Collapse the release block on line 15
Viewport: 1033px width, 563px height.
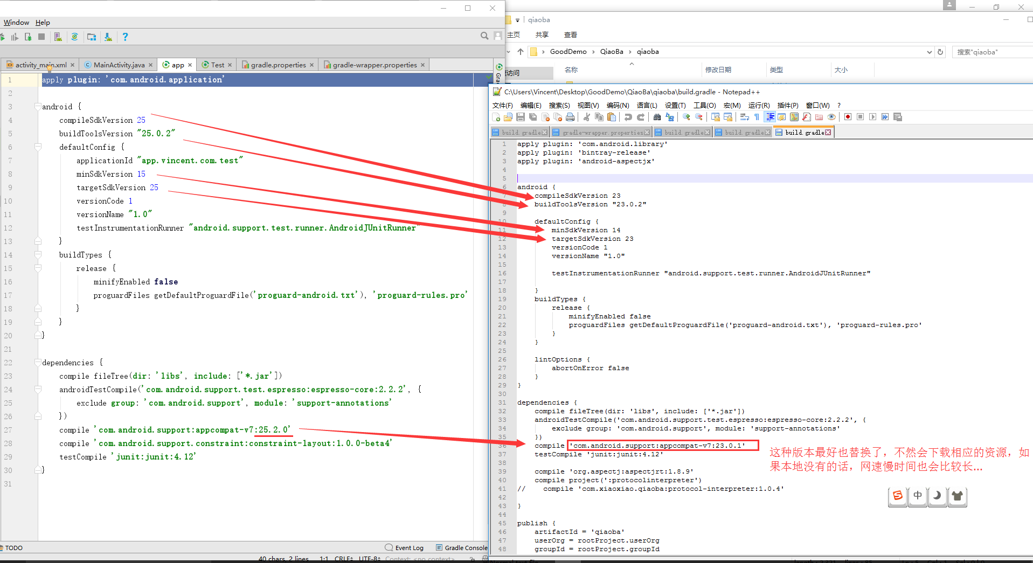point(38,268)
